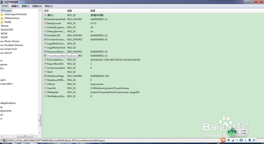The height and width of the screenshot is (144, 264).
Task: Click the icon beside PreCreateKno... value
Action: click(x=45, y=60)
